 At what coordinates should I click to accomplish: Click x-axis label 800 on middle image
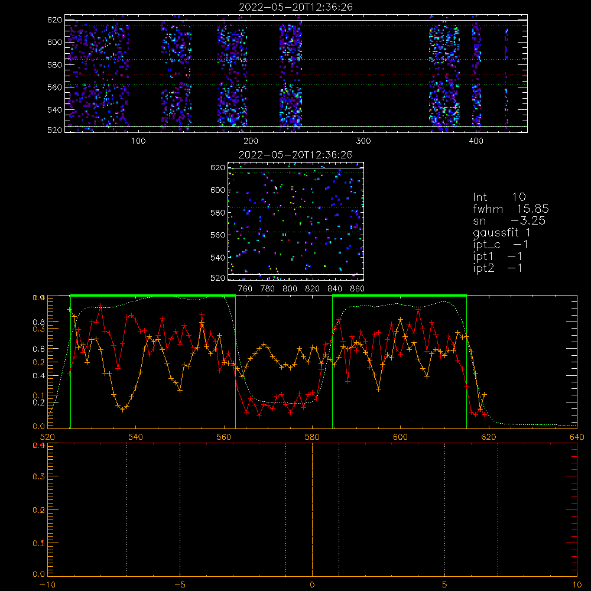[x=290, y=289]
